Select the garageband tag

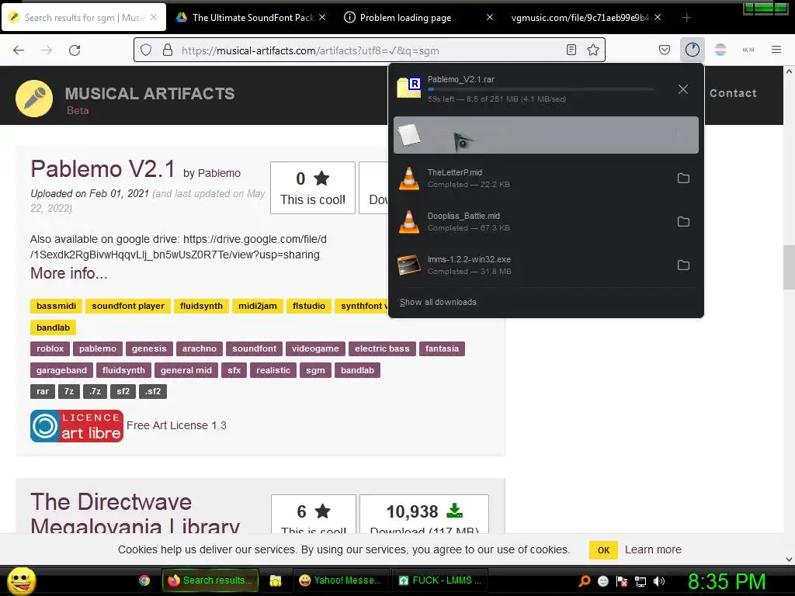point(62,370)
